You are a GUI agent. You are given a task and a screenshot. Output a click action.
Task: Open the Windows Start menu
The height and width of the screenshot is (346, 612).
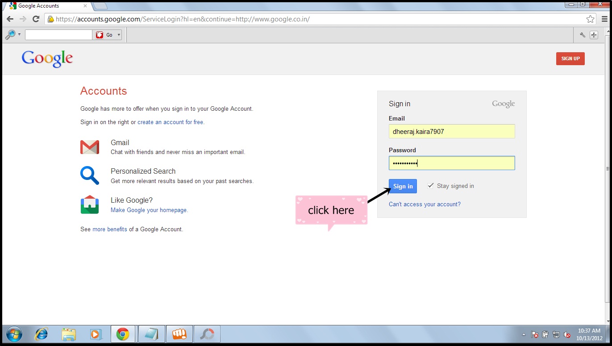click(x=14, y=333)
